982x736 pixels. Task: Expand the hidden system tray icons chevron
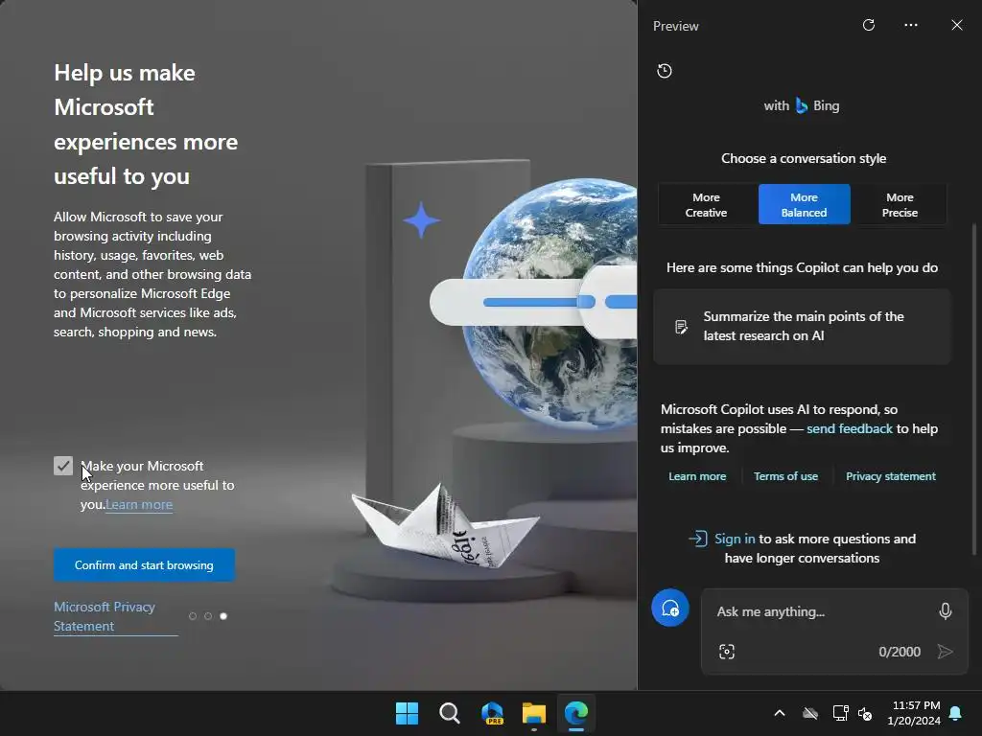coord(780,713)
